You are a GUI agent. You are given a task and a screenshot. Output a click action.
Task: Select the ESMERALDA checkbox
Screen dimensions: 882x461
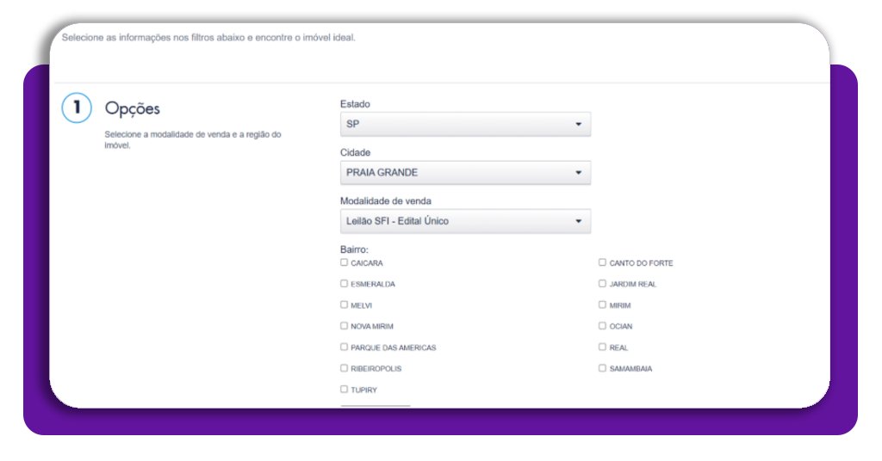point(345,284)
